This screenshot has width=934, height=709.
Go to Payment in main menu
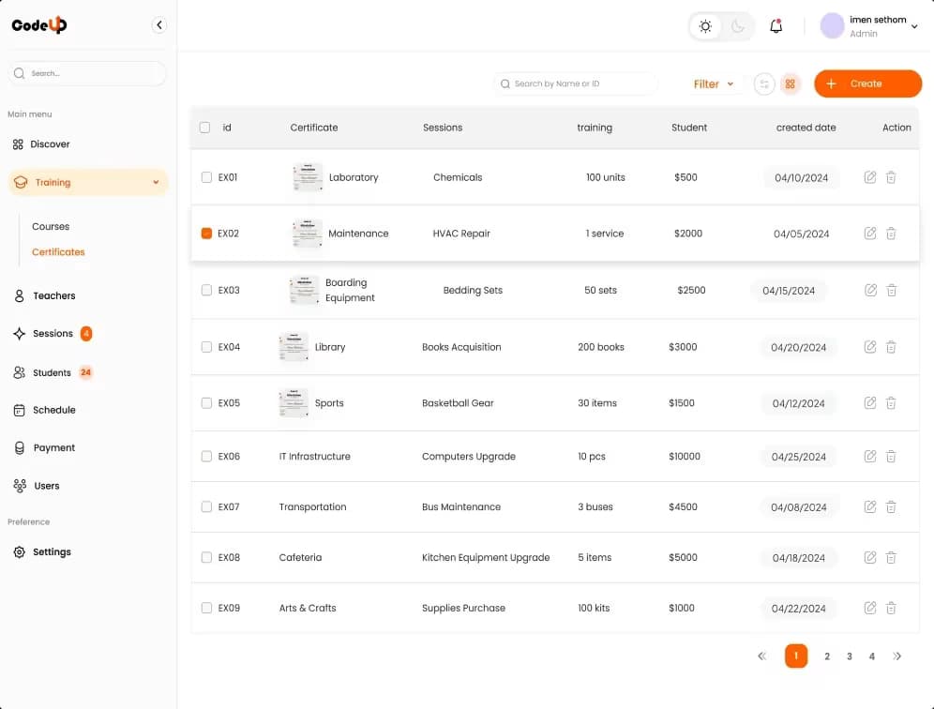click(53, 448)
